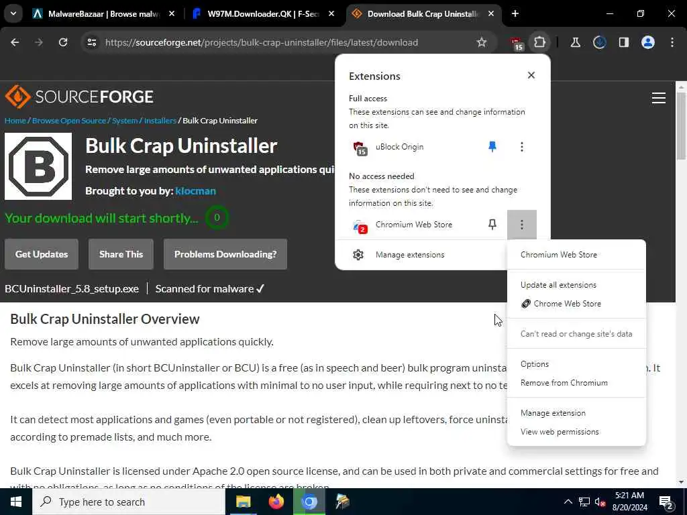The width and height of the screenshot is (687, 515).
Task: Click the Problems Downloading? button
Action: point(225,254)
